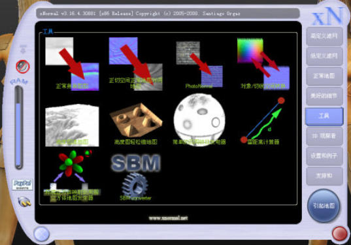The image size is (351, 245).
Task: Launch the PhotoNormal tool
Action: 199,65
